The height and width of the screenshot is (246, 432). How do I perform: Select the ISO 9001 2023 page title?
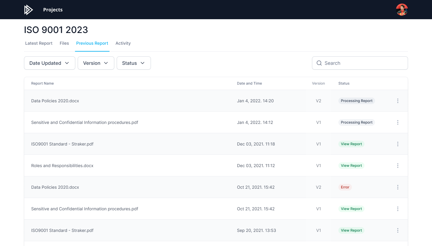tap(56, 30)
